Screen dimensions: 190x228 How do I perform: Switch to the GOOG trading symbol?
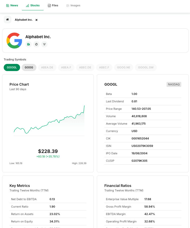pyautogui.click(x=29, y=67)
